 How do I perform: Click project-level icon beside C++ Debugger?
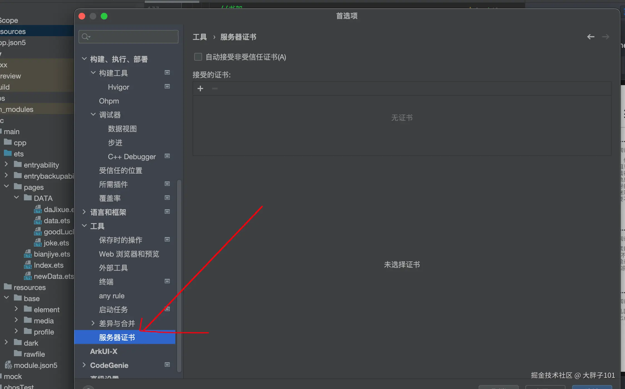167,156
